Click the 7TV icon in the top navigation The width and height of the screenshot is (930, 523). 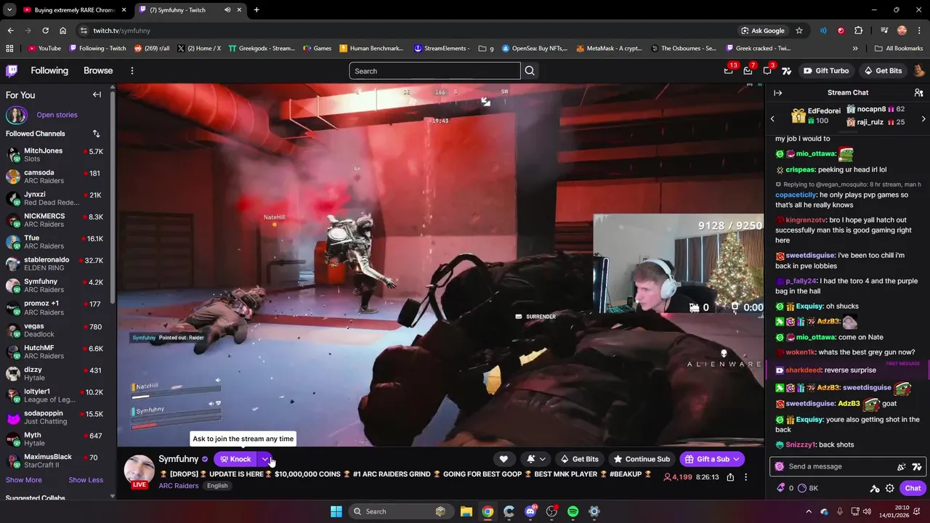pyautogui.click(x=786, y=70)
